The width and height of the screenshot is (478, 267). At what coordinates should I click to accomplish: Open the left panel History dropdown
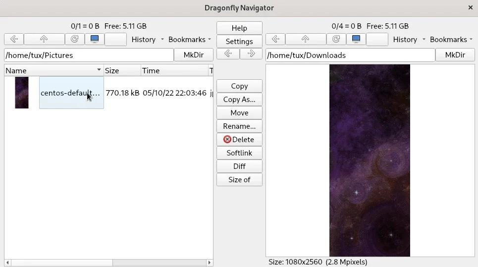pos(147,40)
